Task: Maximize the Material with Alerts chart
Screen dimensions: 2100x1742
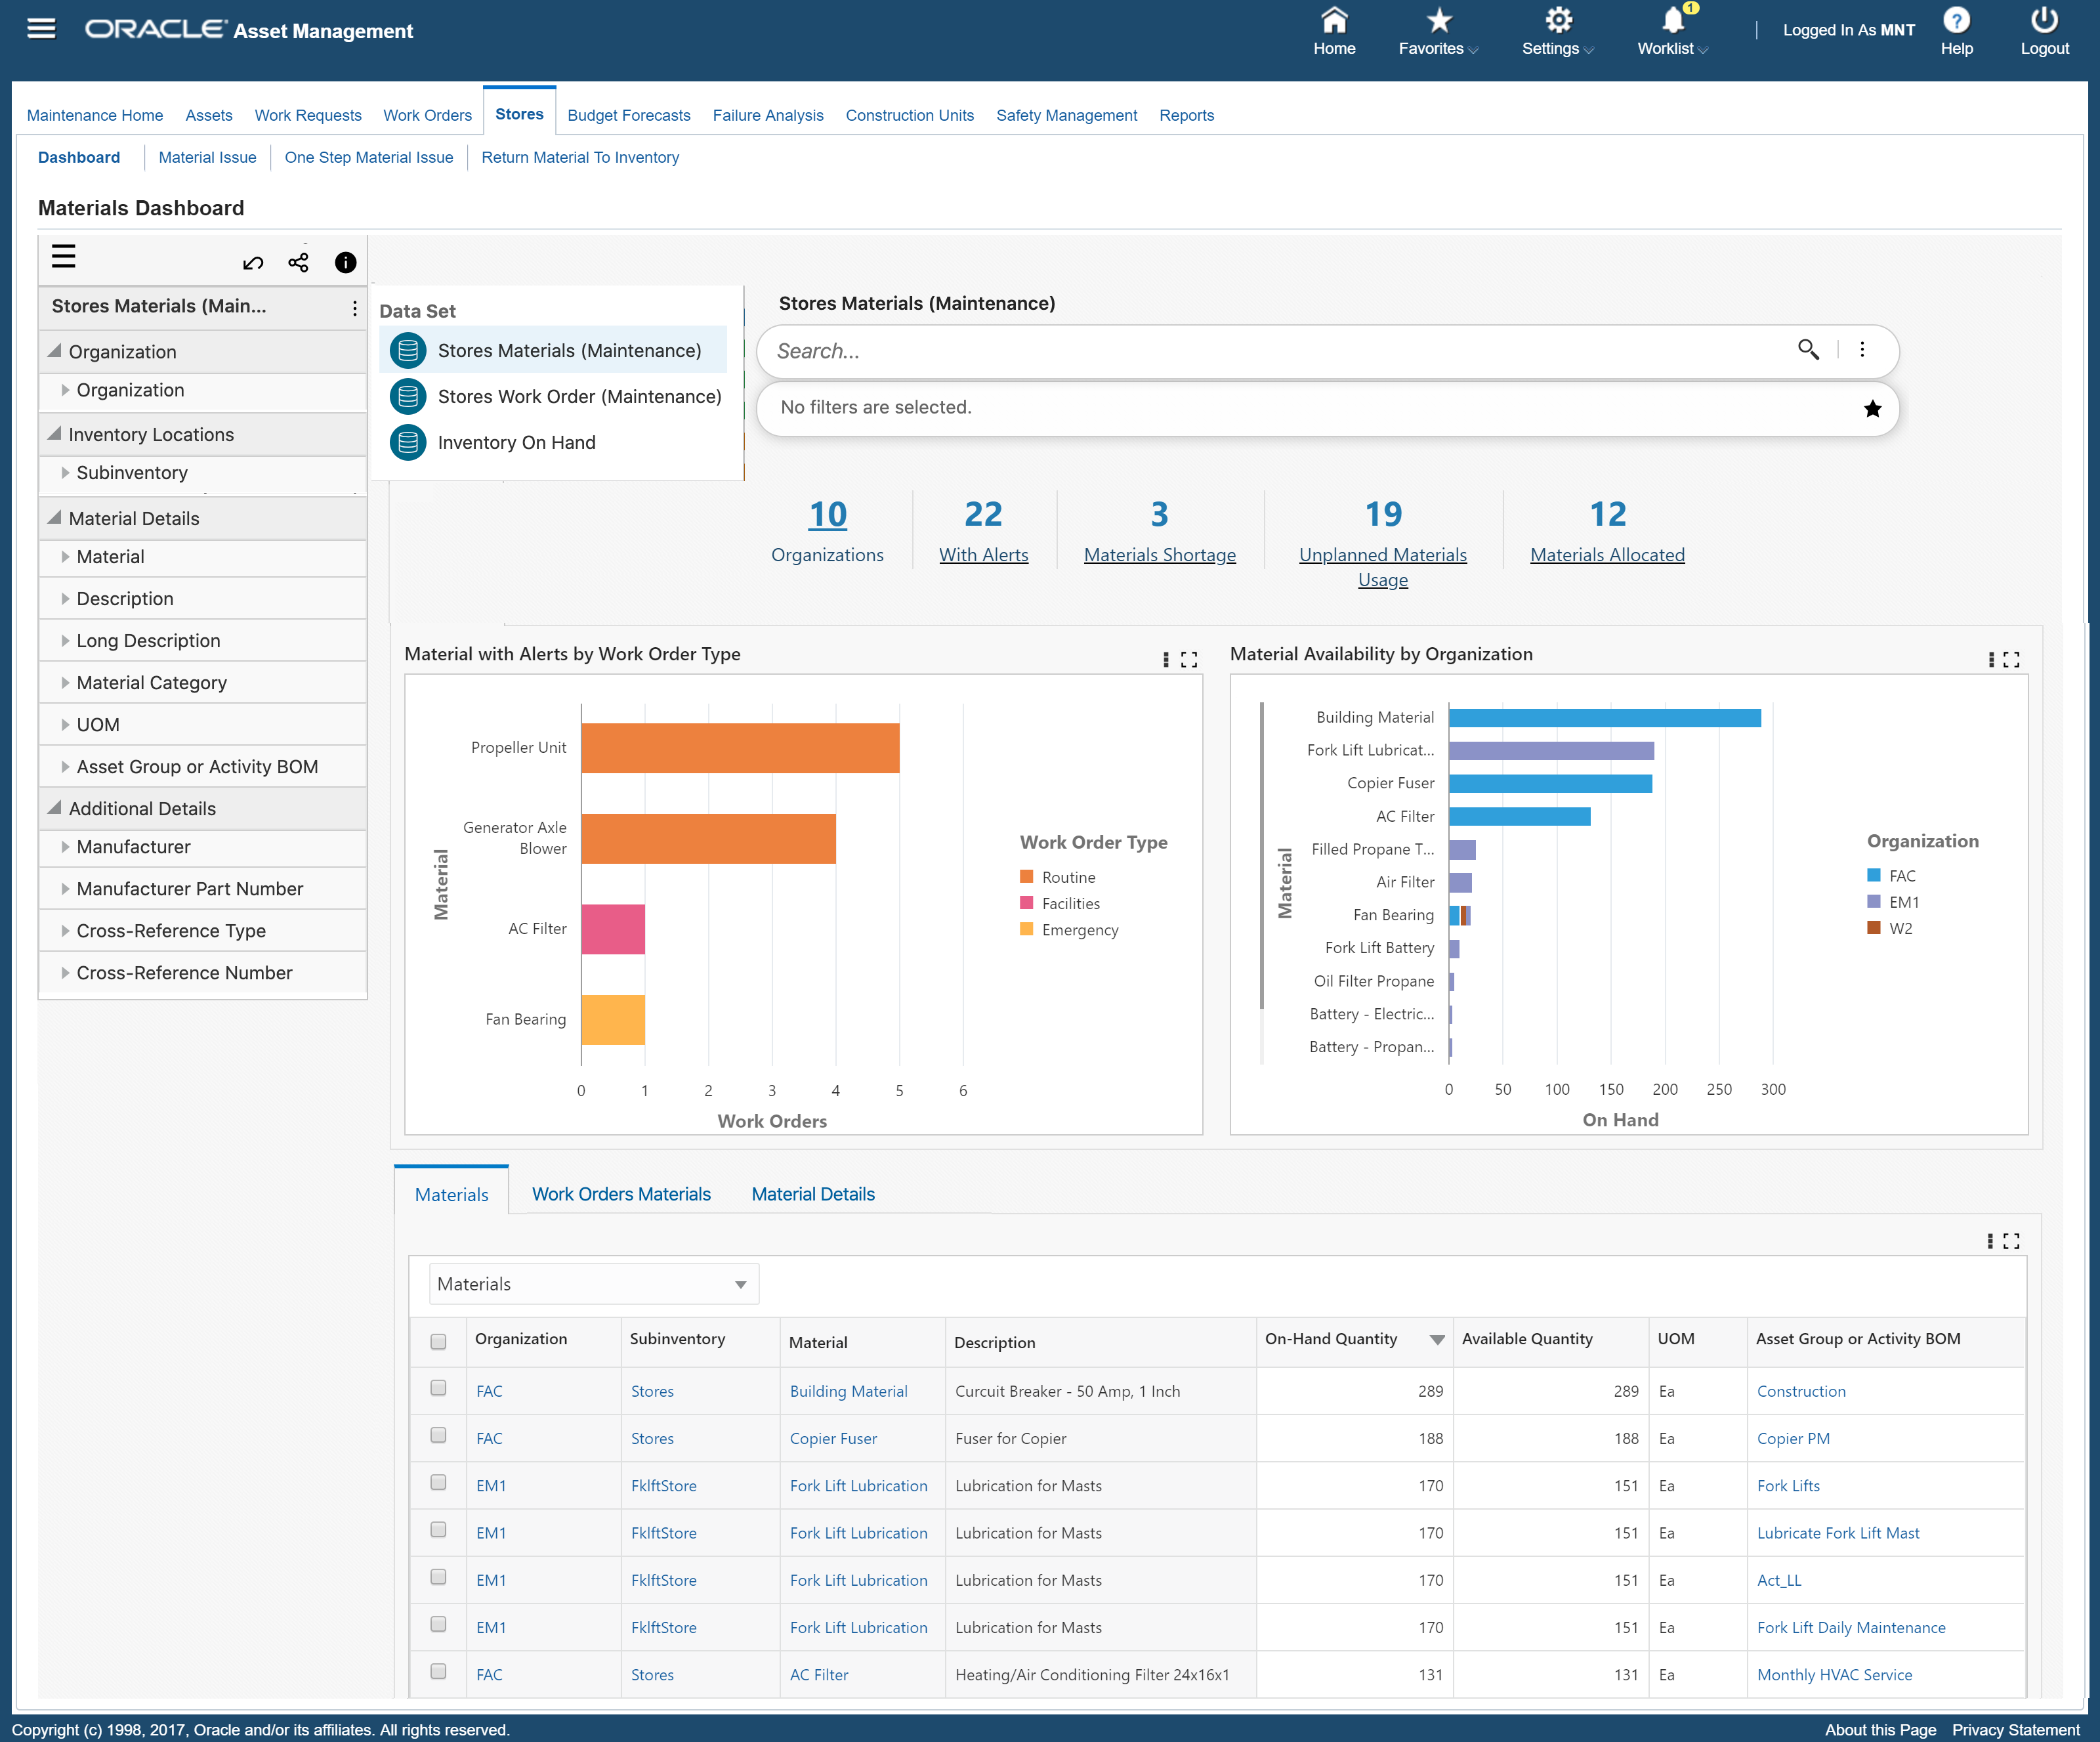Action: click(x=1189, y=659)
